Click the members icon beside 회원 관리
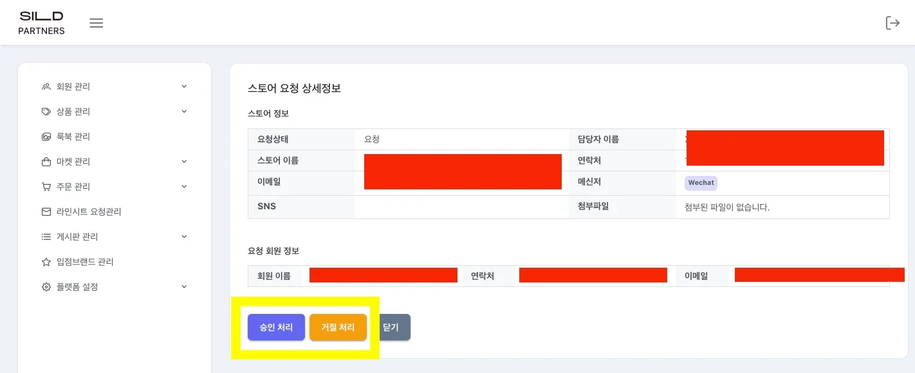 tap(46, 87)
